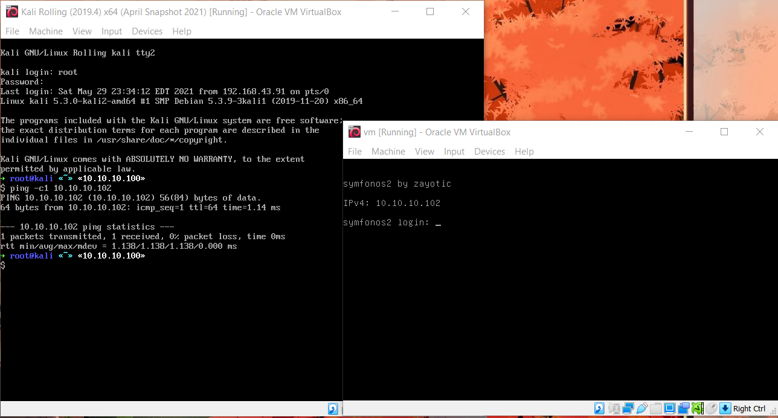Open Help menu in the vm window
This screenshot has height=418, width=778.
tap(524, 152)
